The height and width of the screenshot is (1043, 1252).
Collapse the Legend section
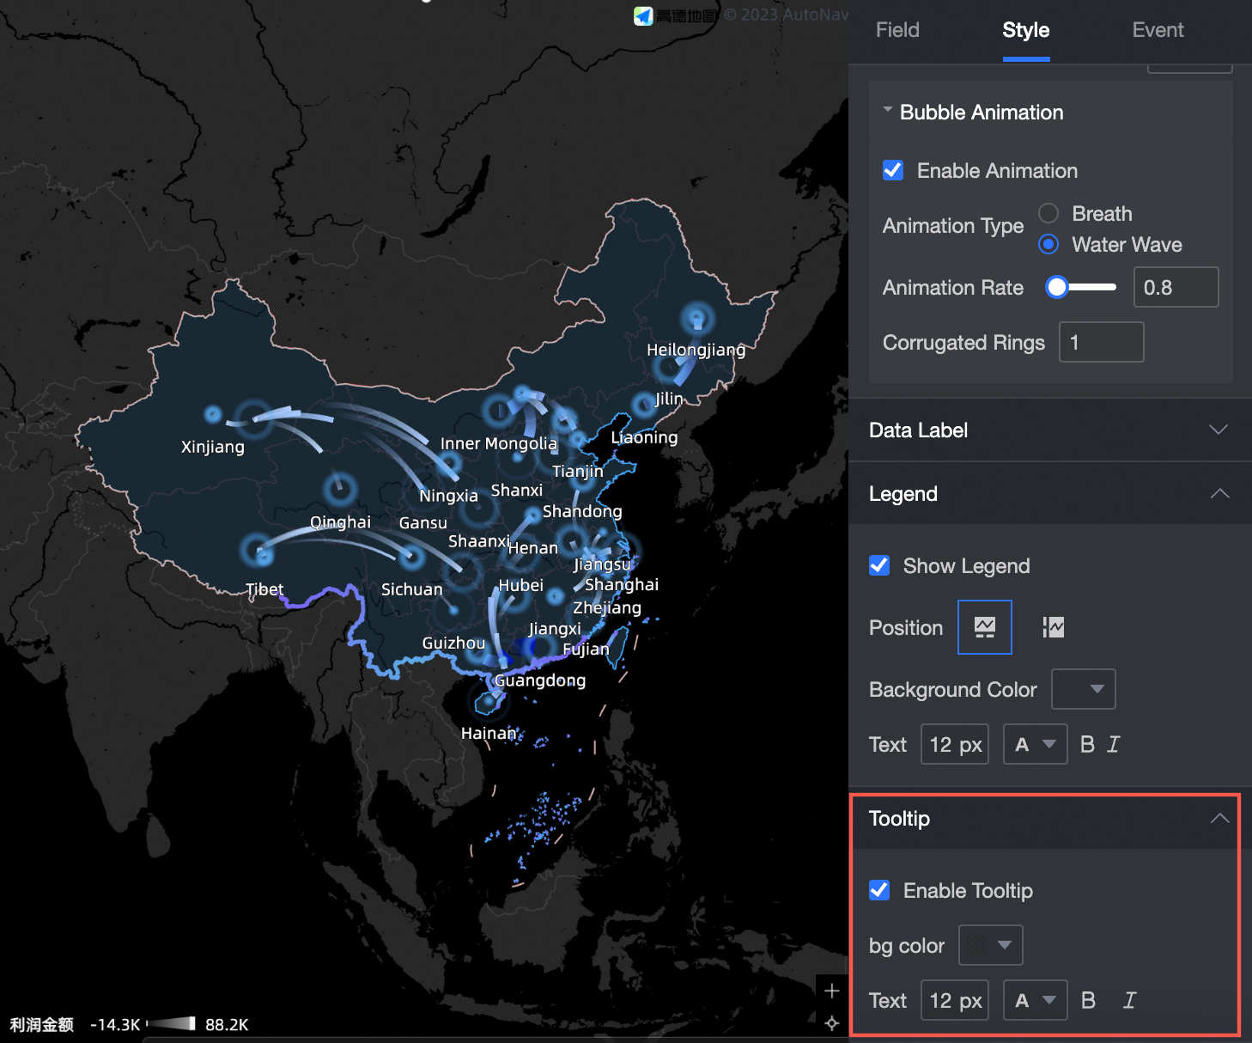point(1219,494)
